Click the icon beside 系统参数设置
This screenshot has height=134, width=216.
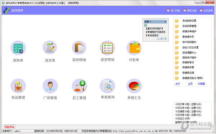[x=177, y=21]
